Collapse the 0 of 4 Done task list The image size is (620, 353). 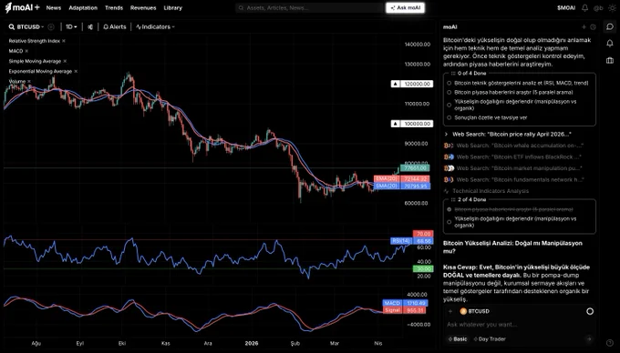coord(469,74)
